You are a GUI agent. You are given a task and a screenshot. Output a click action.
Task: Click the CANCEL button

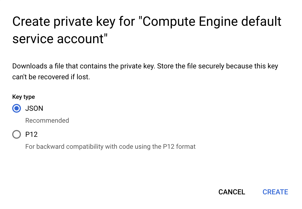[232, 192]
